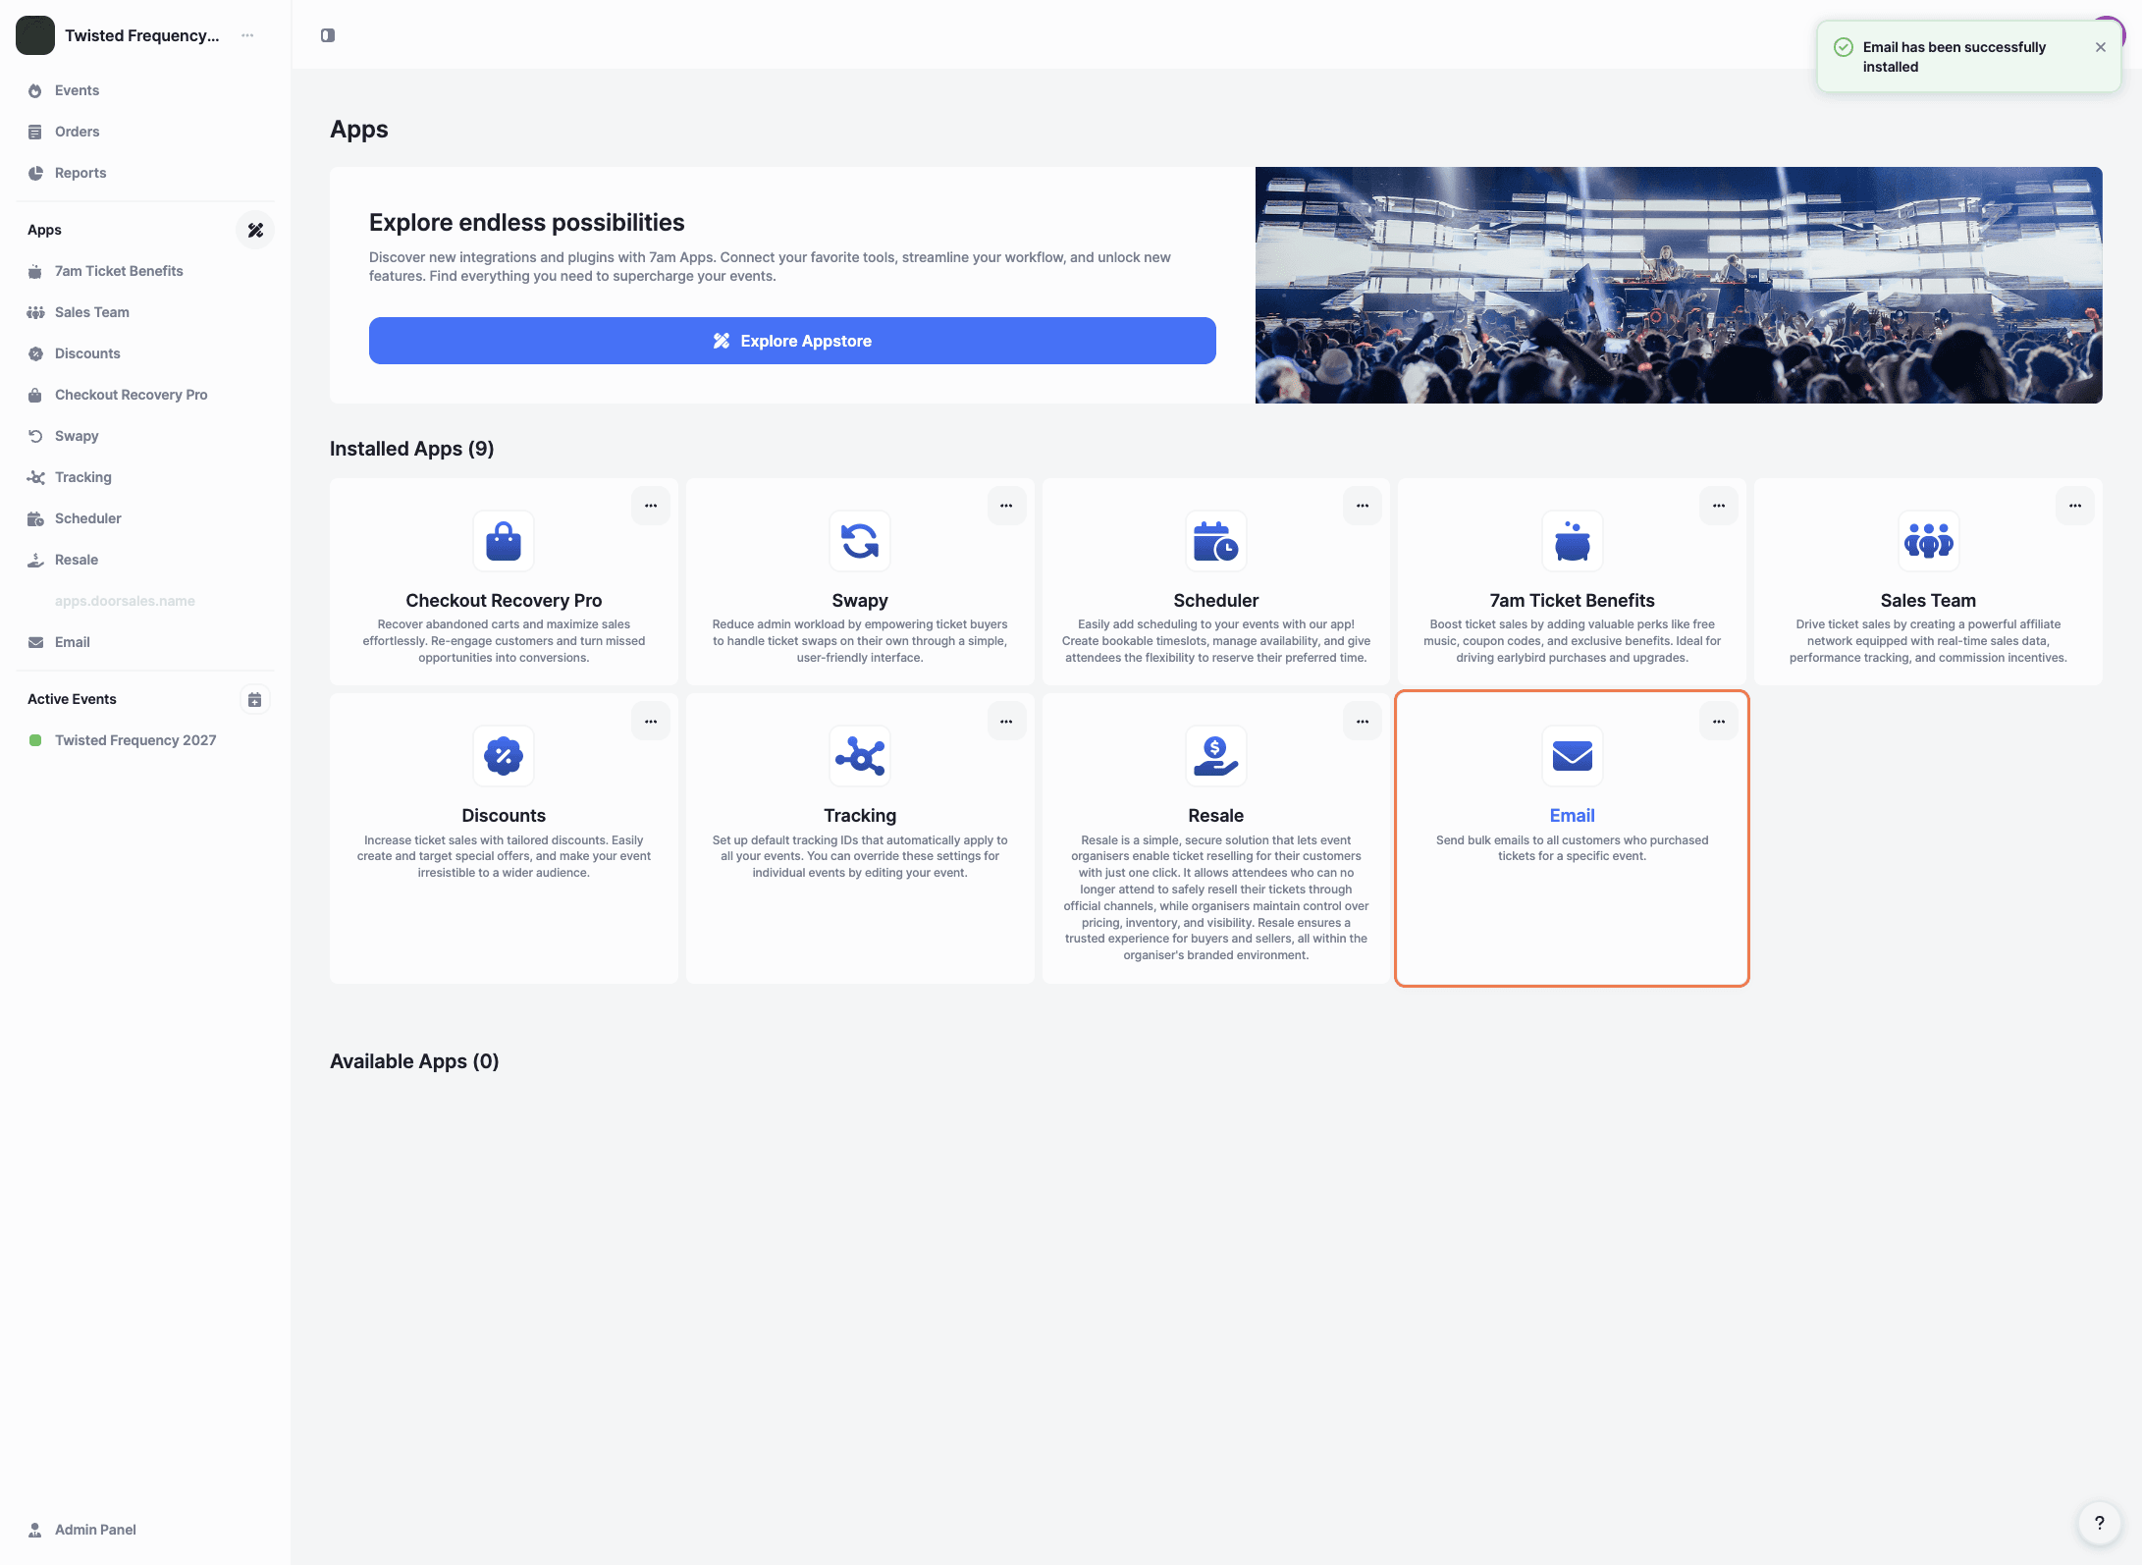2142x1565 pixels.
Task: Click the Scheduler calendar clock icon
Action: tap(1215, 541)
